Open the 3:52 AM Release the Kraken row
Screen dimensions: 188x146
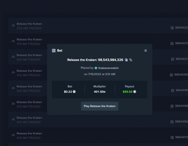98,26
